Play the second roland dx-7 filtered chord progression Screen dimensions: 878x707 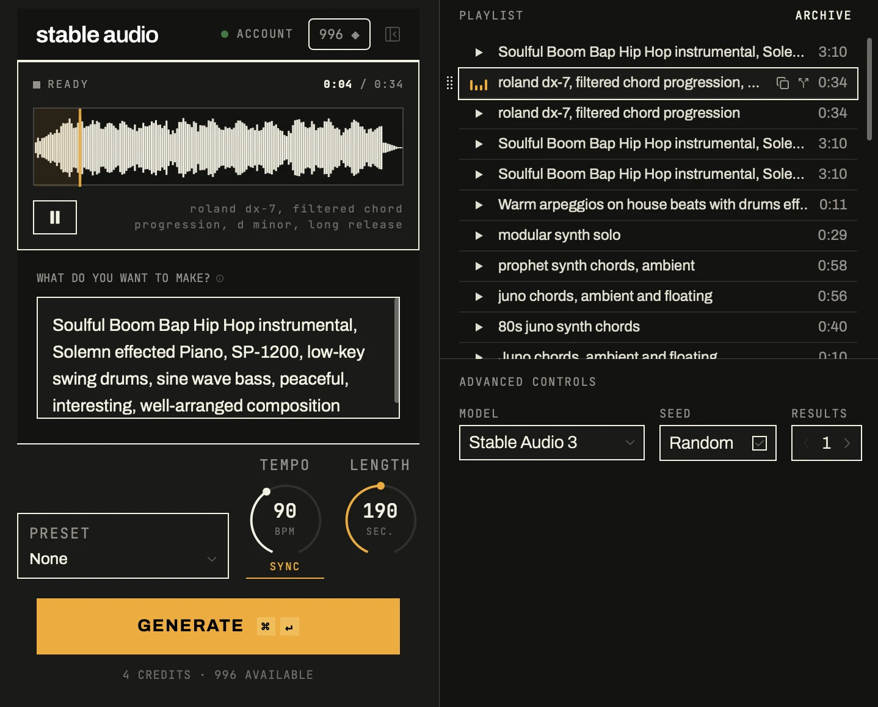479,114
